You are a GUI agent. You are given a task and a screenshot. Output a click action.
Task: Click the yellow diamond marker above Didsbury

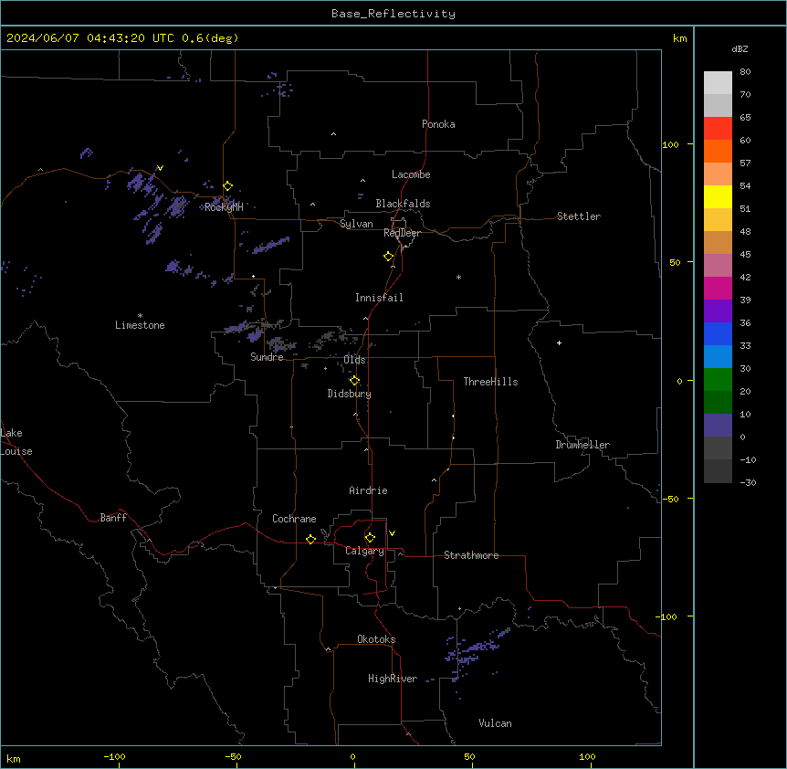point(354,381)
